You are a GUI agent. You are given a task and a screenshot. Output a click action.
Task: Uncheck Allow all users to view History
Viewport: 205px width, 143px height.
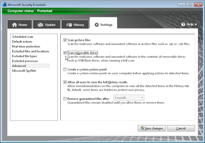[x=65, y=82]
